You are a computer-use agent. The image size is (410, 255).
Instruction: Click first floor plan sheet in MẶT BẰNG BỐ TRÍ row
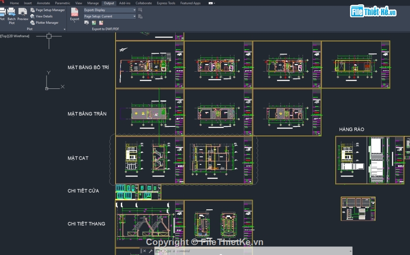150,65
